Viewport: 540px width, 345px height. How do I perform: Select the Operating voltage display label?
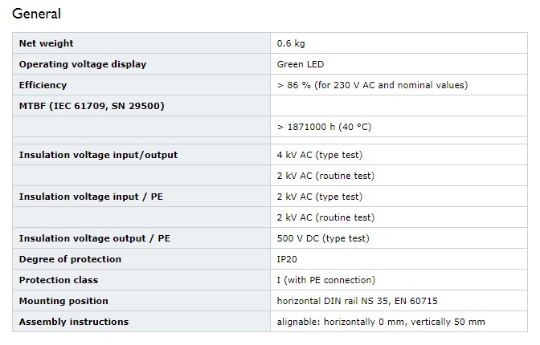point(83,64)
